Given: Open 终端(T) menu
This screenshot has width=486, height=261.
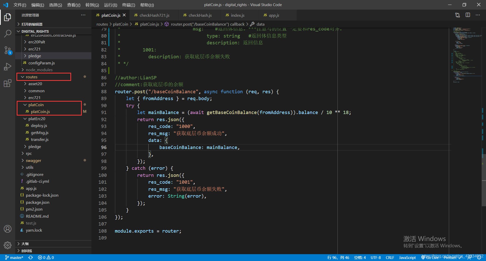Looking at the screenshot, I should click(x=129, y=5).
